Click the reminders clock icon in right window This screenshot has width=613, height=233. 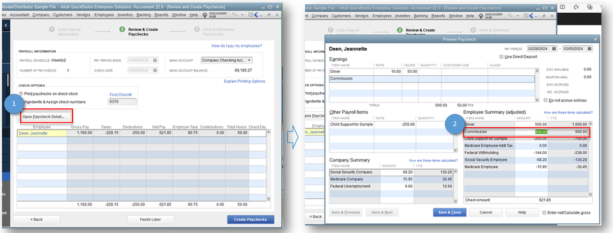click(x=526, y=16)
